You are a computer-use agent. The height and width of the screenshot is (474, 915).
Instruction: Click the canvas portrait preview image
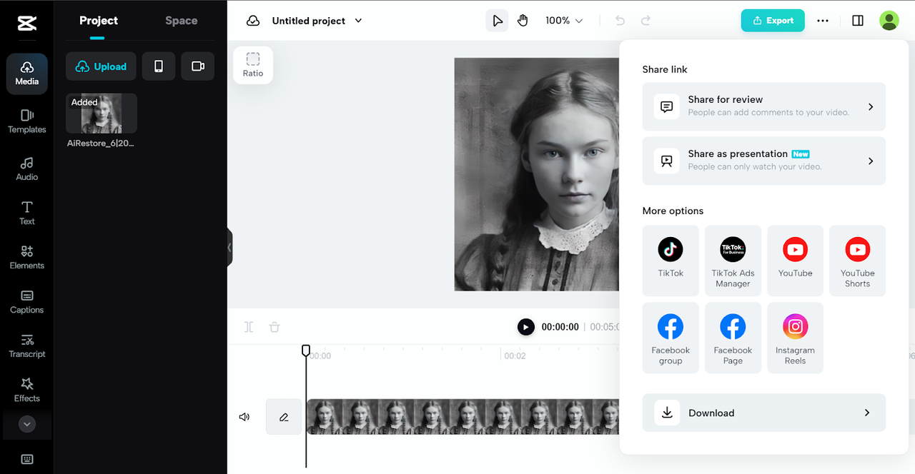click(x=536, y=174)
